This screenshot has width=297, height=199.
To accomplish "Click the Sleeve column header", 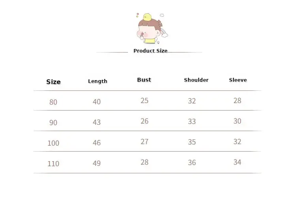I will click(x=238, y=80).
